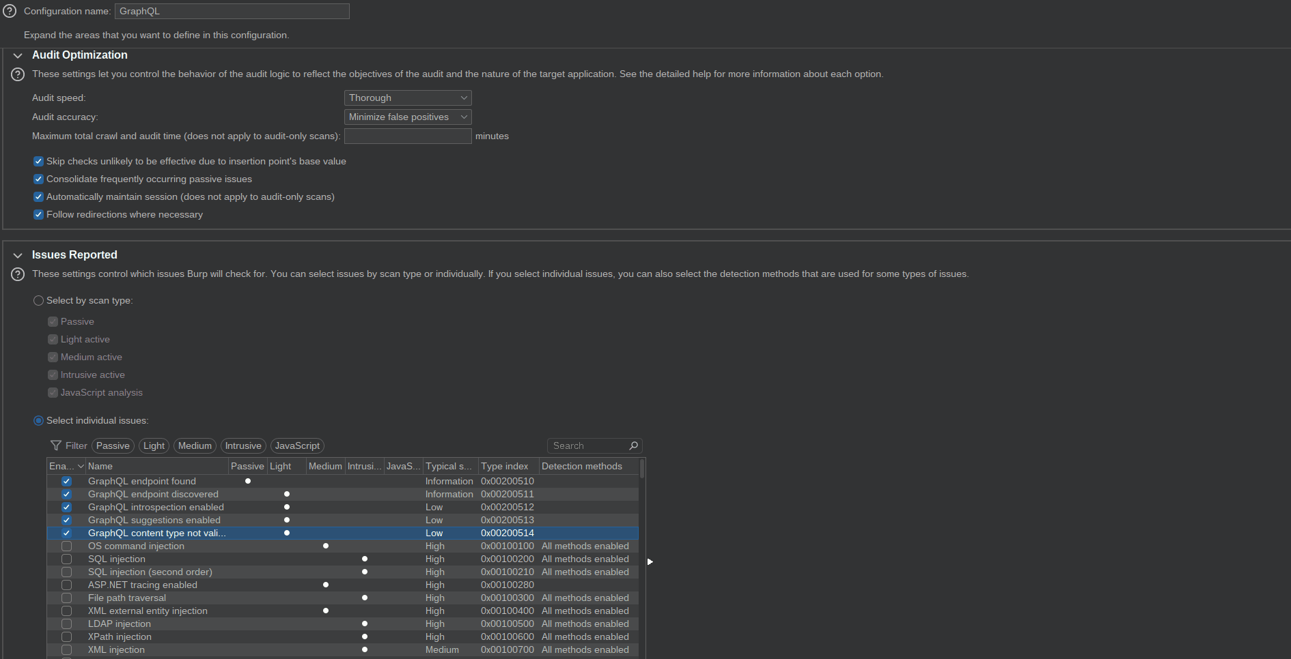1291x659 pixels.
Task: Sort by the Light column header
Action: point(287,467)
